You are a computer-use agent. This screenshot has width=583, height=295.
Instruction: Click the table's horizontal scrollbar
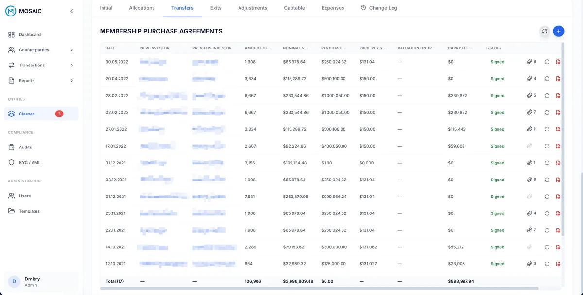click(320, 288)
